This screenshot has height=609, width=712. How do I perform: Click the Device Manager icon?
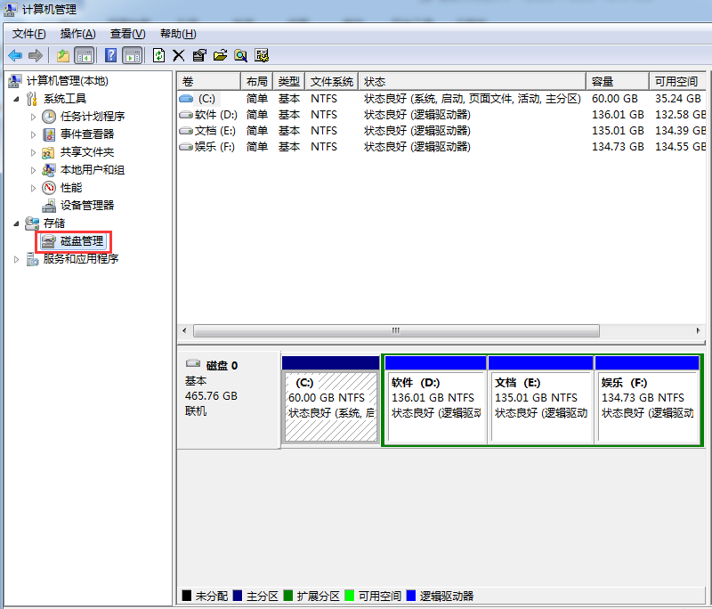coord(49,206)
